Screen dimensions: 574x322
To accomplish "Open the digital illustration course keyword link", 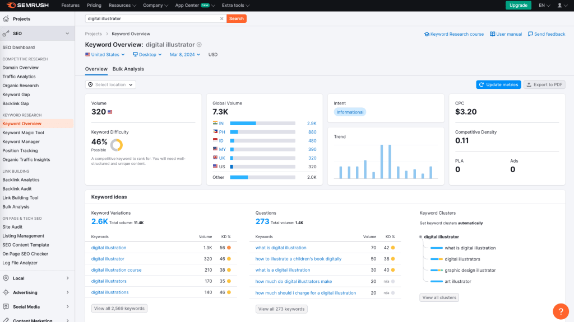I will coord(117,270).
